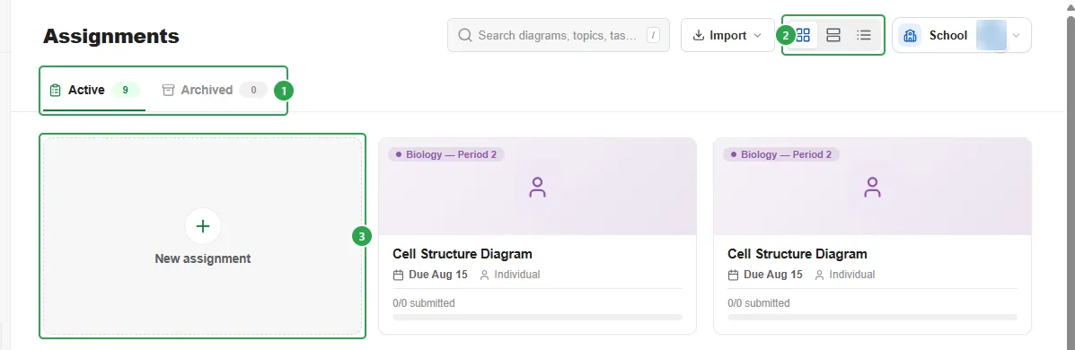Click the plus icon for new assignment
Viewport: 1075px width, 350px height.
pos(203,226)
